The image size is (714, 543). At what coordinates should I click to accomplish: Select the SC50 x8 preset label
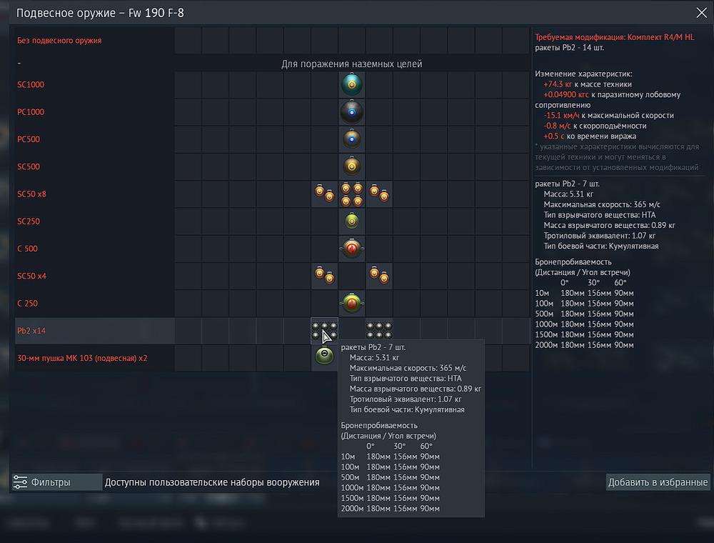point(32,194)
